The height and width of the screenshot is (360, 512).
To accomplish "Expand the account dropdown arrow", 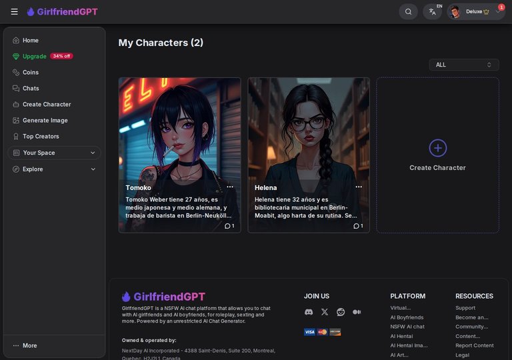I will 497,12.
